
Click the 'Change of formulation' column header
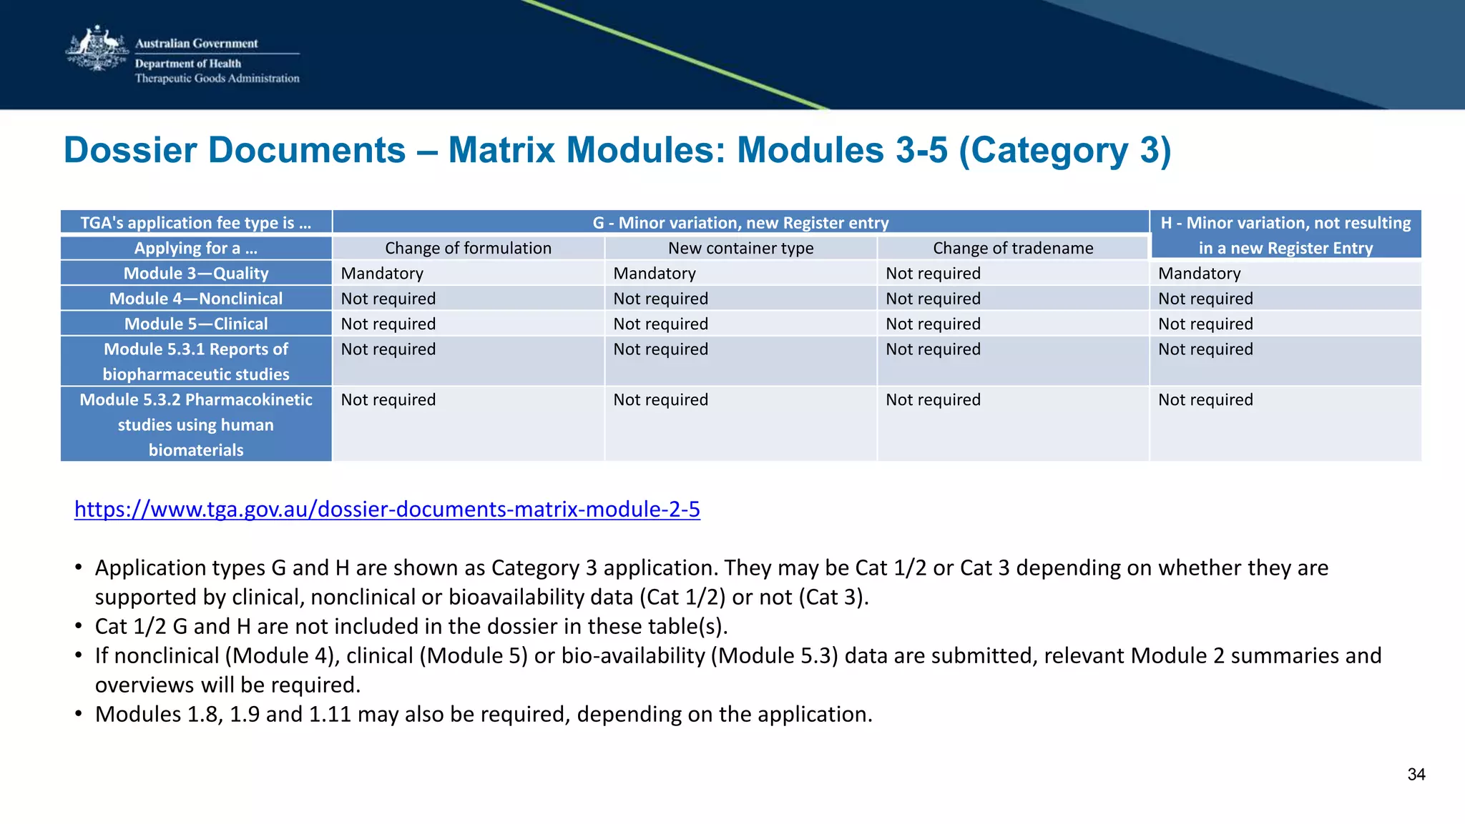coord(469,248)
